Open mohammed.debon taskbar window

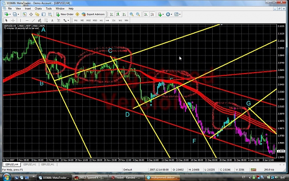point(163,178)
